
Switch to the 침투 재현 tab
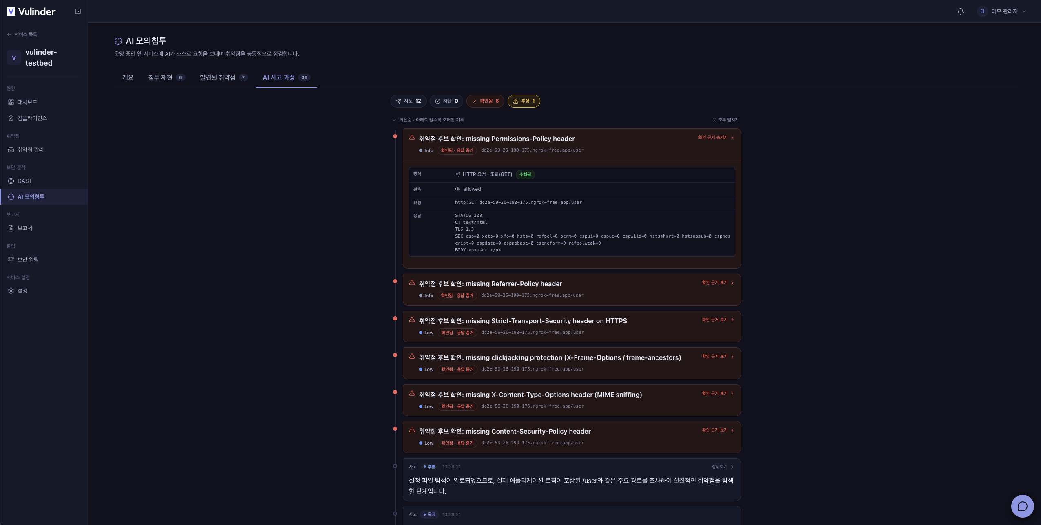click(x=166, y=77)
